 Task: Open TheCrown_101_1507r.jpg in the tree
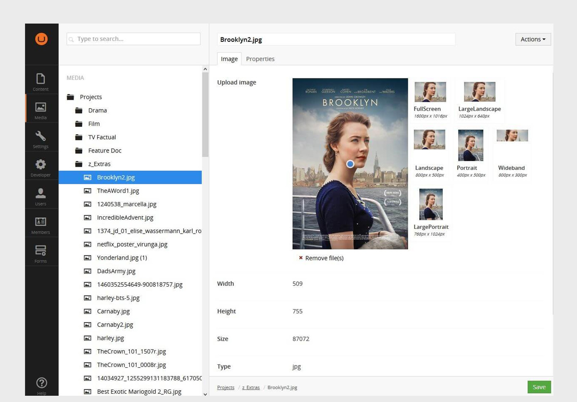(x=131, y=352)
